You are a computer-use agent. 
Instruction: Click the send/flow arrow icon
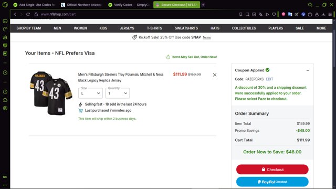coord(267,14)
